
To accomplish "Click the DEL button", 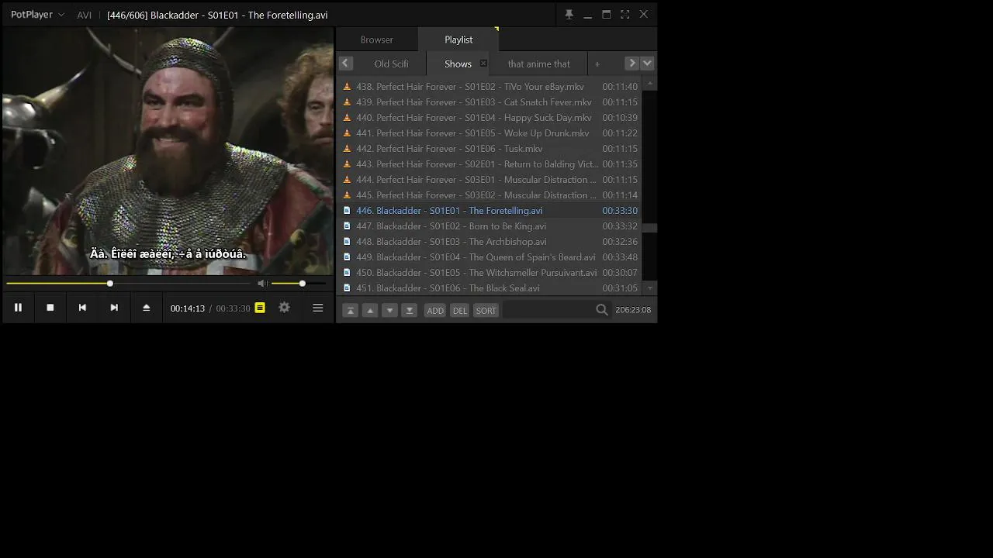I will click(x=460, y=310).
